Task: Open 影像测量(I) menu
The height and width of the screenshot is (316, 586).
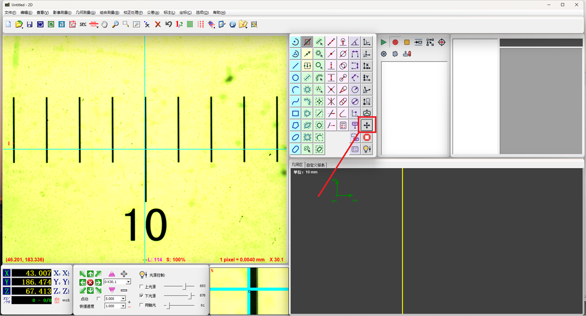Action: pyautogui.click(x=62, y=13)
